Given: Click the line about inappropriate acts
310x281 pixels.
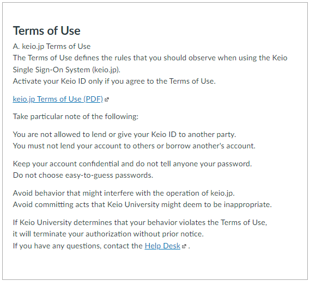Looking at the screenshot, I should (x=142, y=205).
